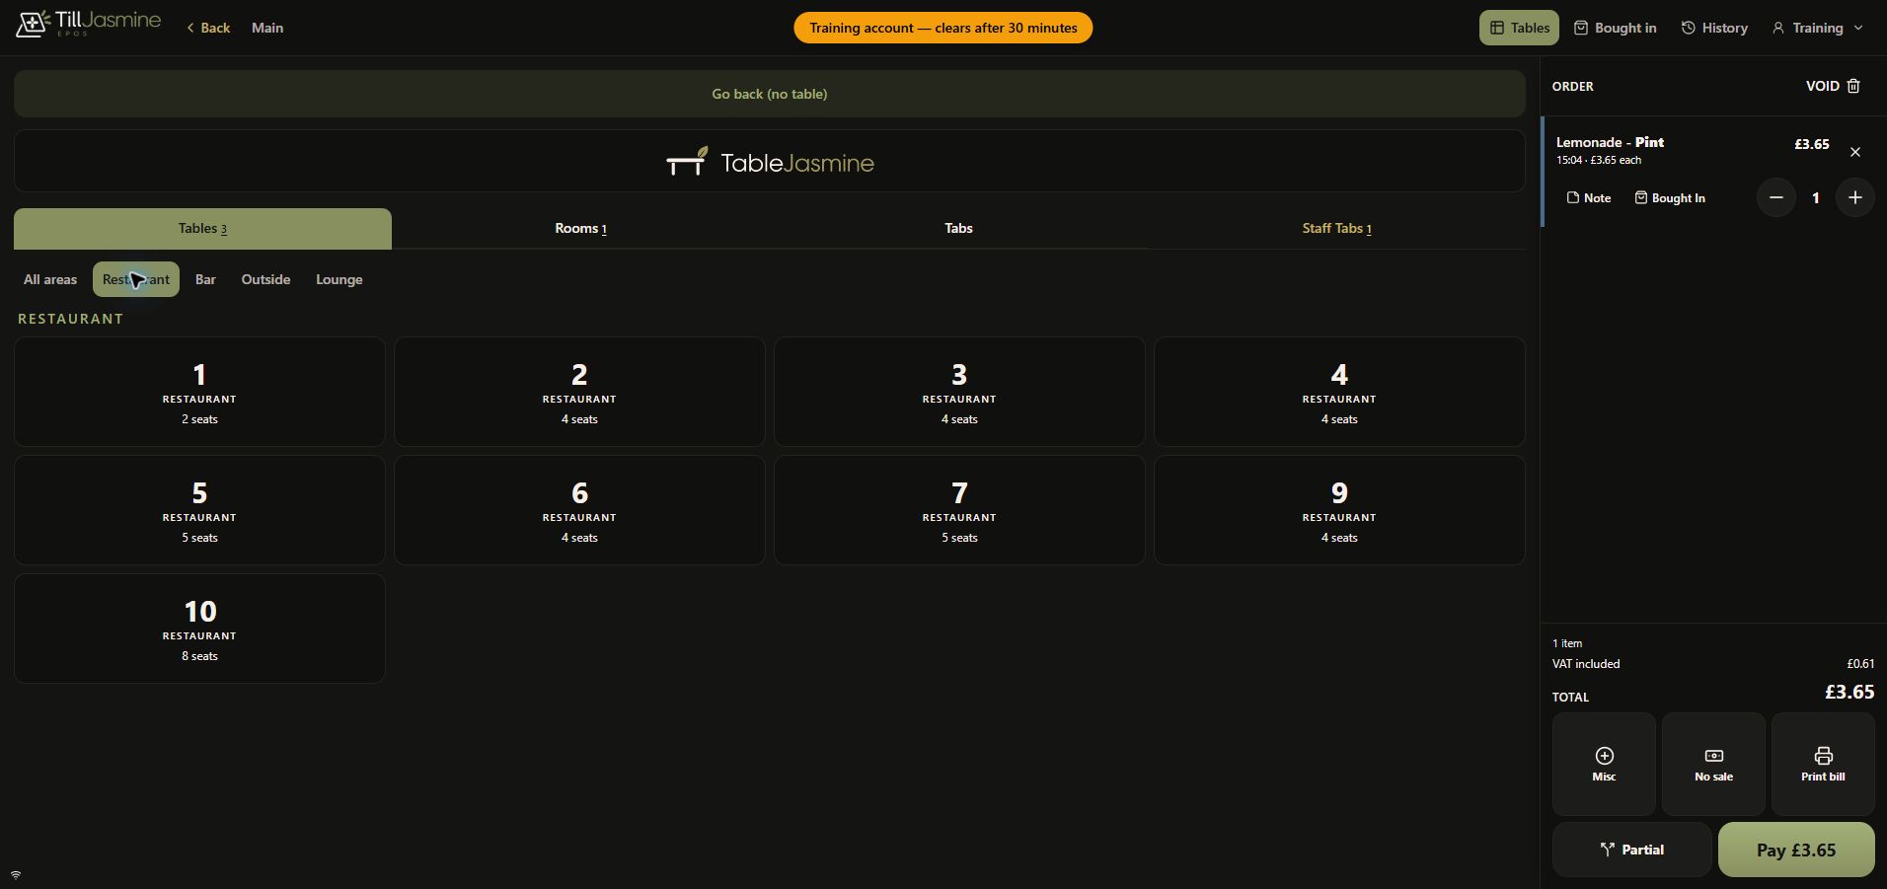Mark Lemonade as Bought In
The width and height of the screenshot is (1887, 889).
click(x=1670, y=198)
